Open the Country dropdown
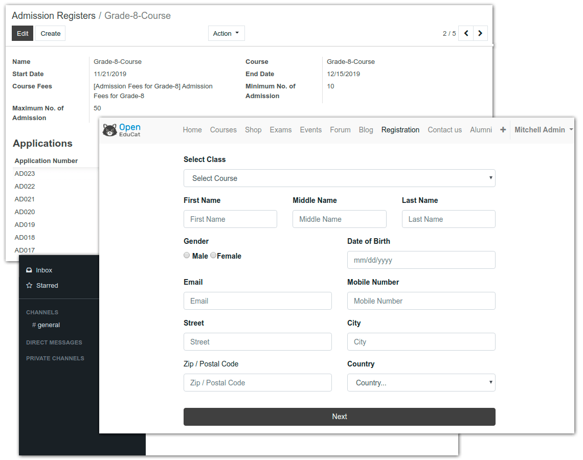The height and width of the screenshot is (460, 583). coord(421,382)
